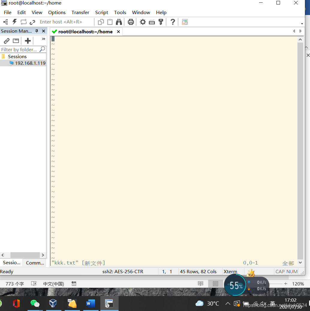
Task: Click Word language 中文(中国) indicator
Action: click(54, 284)
